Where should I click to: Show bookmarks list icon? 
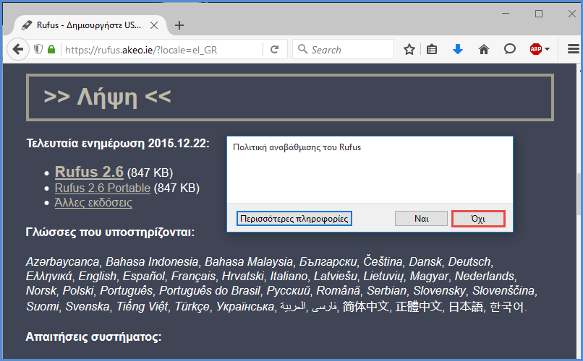[x=432, y=49]
